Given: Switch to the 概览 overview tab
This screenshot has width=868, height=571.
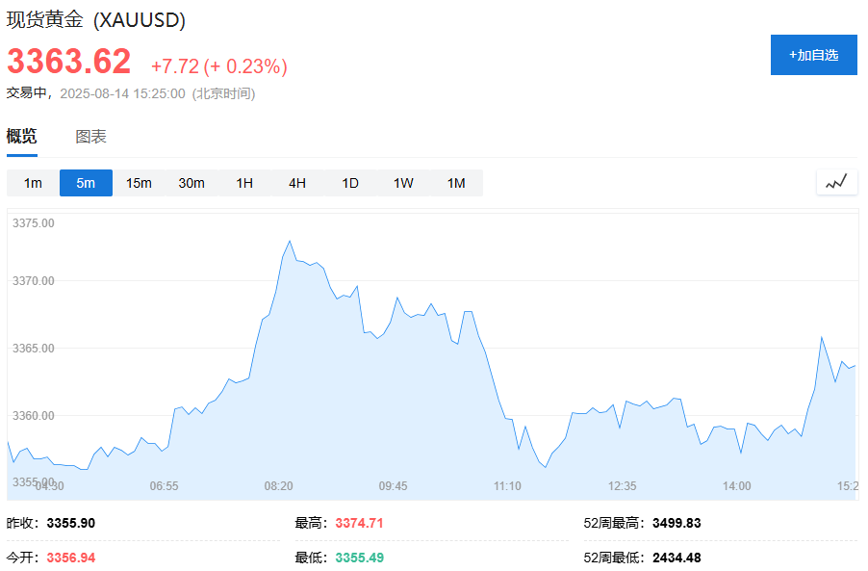Looking at the screenshot, I should (21, 136).
